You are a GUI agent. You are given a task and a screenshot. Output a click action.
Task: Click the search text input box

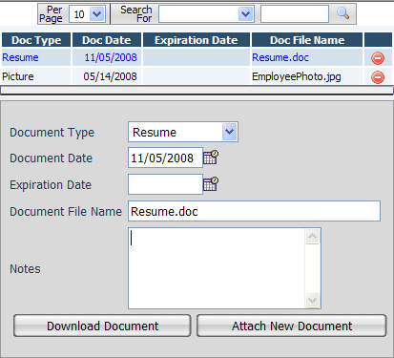pos(295,14)
